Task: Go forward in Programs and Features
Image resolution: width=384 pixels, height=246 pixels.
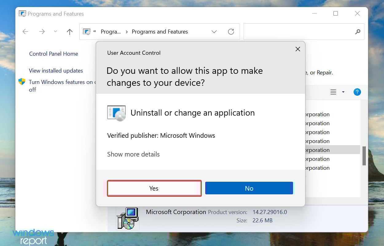Action: tap(42, 32)
